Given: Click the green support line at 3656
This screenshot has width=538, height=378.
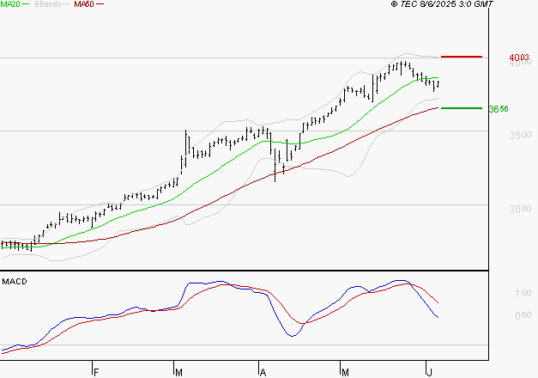Looking at the screenshot, I should (x=460, y=108).
